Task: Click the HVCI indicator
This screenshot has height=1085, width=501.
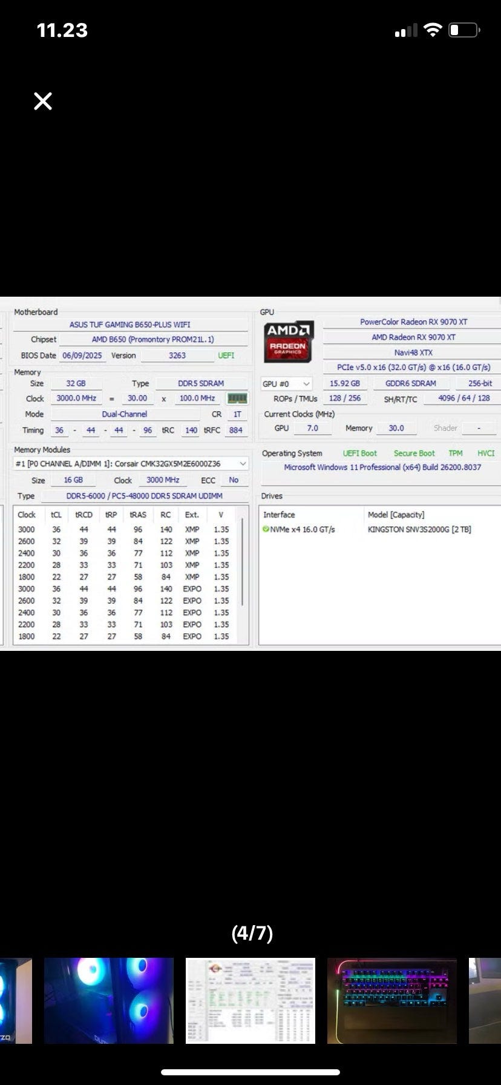Action: pyautogui.click(x=486, y=453)
